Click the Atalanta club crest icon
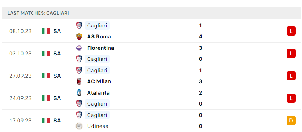Image resolution: width=302 pixels, height=132 pixels. click(x=79, y=93)
